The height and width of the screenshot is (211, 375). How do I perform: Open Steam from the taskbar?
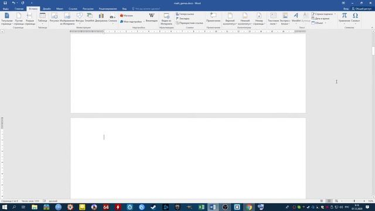click(x=154, y=207)
